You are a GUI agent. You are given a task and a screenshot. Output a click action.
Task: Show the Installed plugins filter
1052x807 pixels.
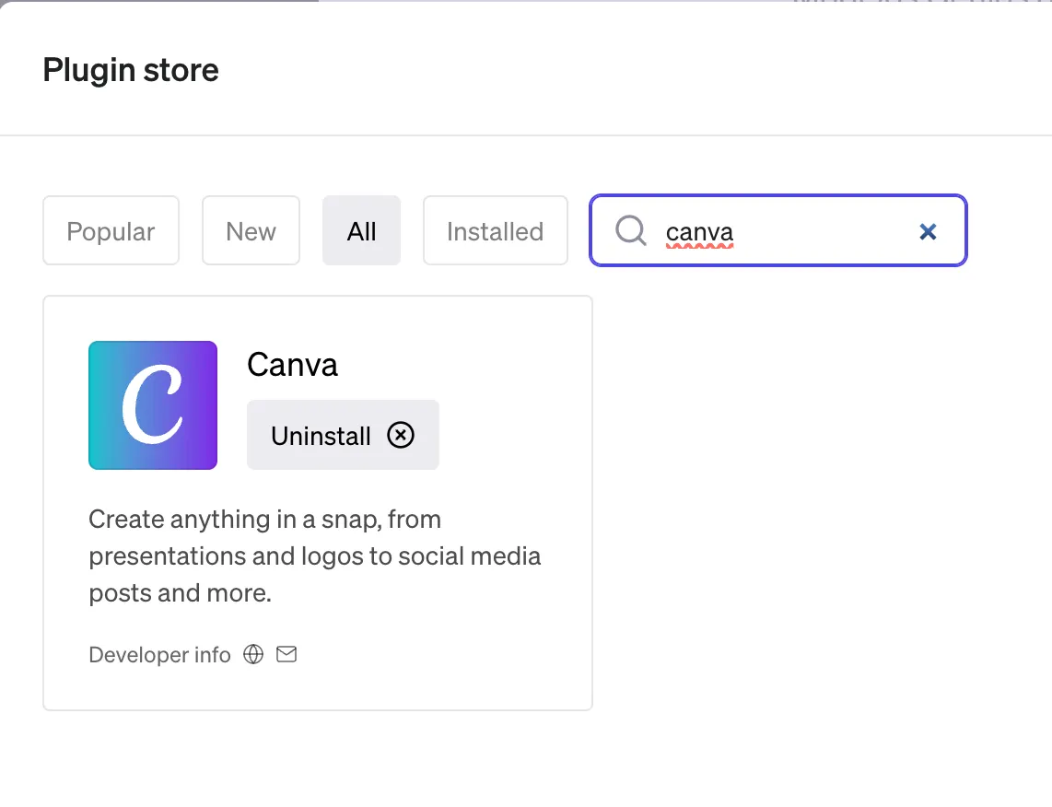495,231
